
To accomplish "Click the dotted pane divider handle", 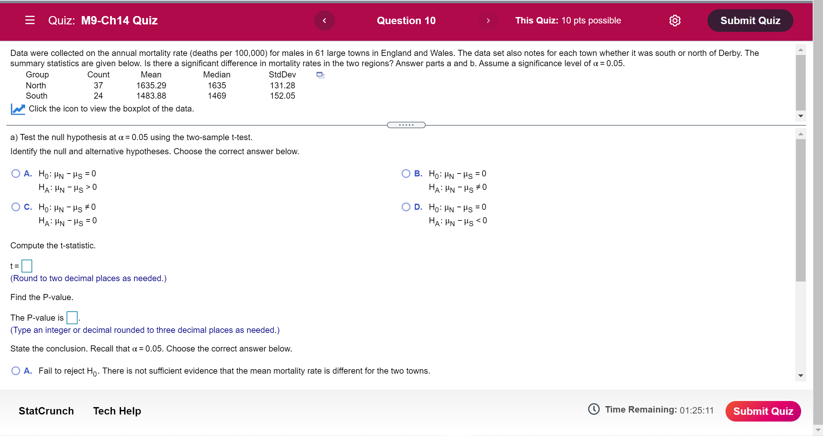I will (x=406, y=125).
